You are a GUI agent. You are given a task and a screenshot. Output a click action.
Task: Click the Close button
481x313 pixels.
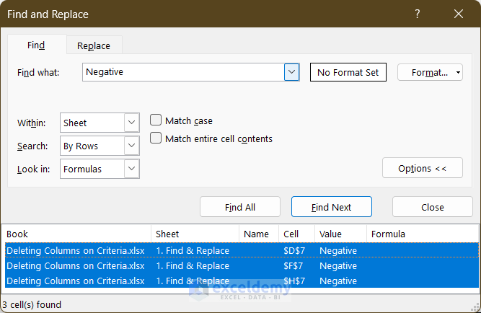coord(432,207)
